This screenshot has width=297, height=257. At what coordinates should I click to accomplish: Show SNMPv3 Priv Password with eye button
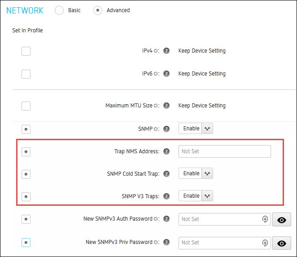click(x=282, y=243)
